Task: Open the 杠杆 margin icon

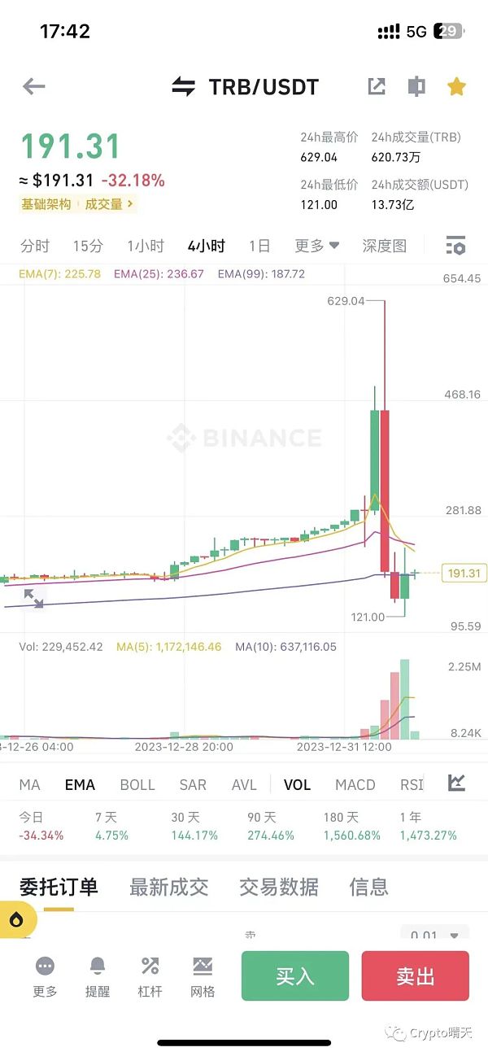Action: (x=150, y=975)
